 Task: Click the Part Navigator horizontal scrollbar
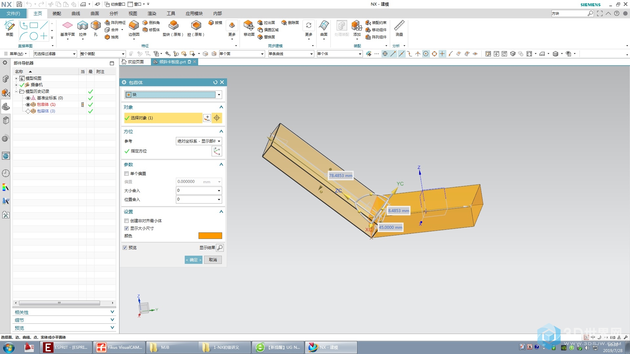tap(59, 303)
